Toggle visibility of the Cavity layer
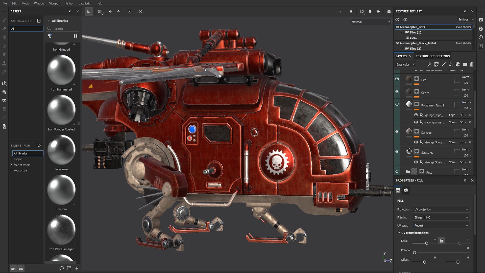This screenshot has width=485, height=273. (397, 92)
